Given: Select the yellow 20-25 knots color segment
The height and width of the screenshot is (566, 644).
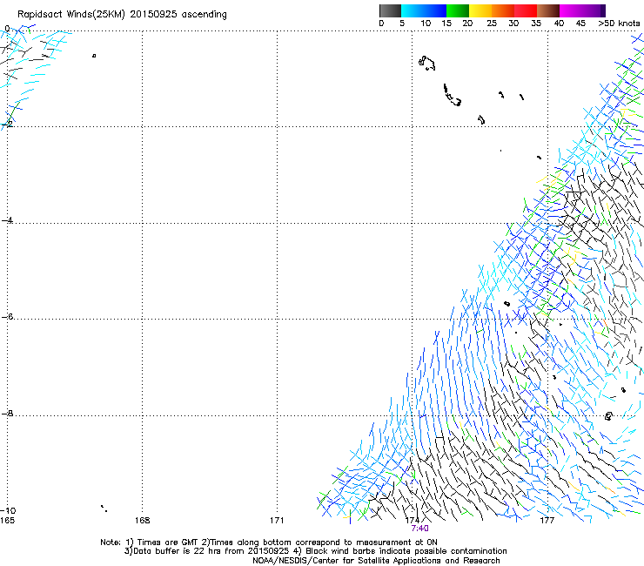Looking at the screenshot, I should tap(480, 10).
